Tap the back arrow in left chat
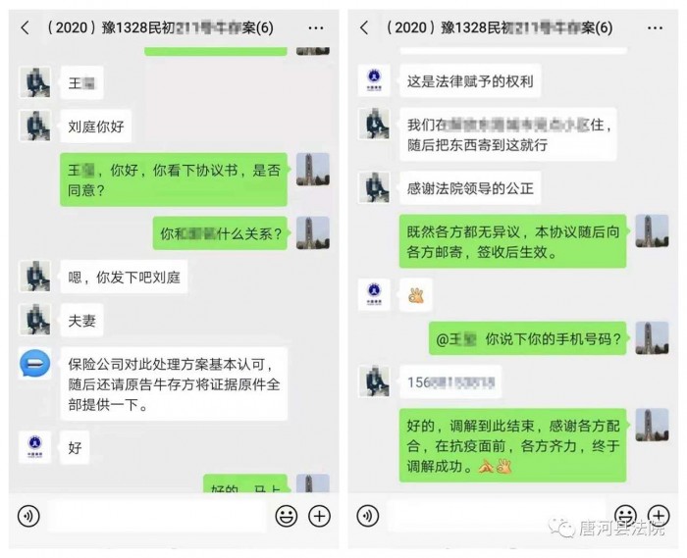The height and width of the screenshot is (558, 687). (25, 28)
